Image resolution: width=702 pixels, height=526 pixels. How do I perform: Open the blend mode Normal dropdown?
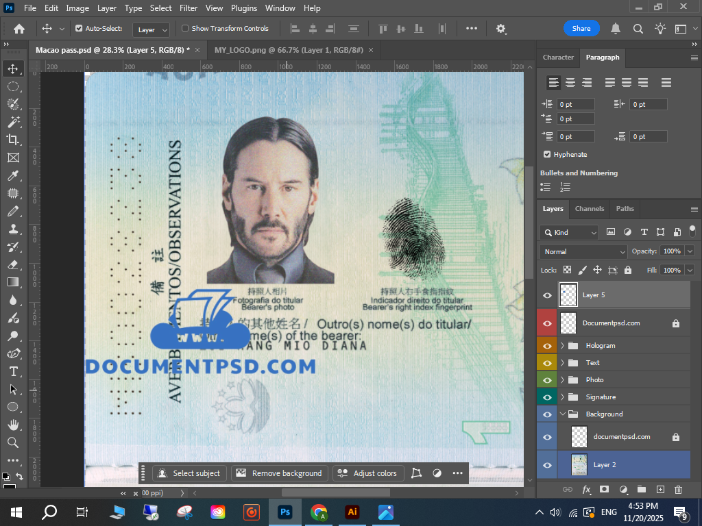(583, 251)
